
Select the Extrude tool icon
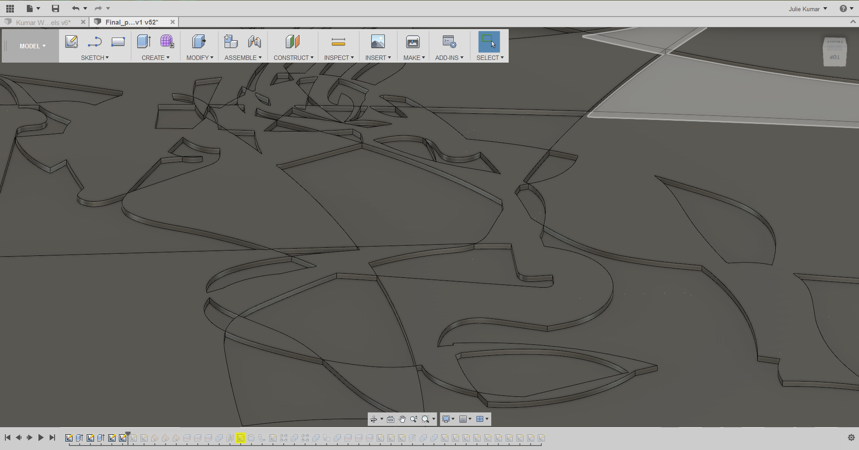click(x=144, y=42)
